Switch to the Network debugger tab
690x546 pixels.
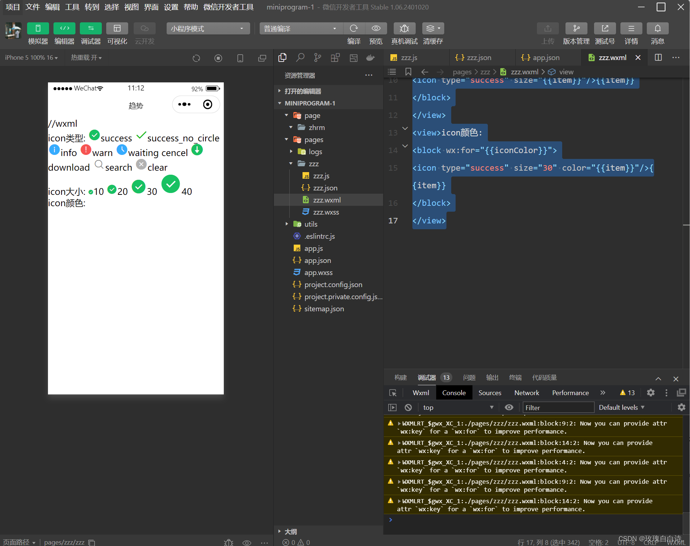[527, 393]
